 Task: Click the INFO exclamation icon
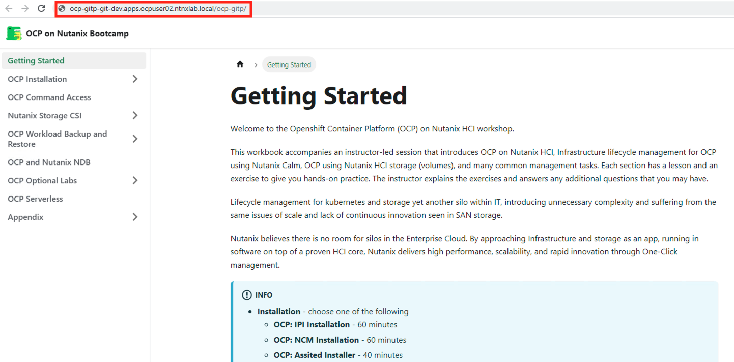[247, 295]
